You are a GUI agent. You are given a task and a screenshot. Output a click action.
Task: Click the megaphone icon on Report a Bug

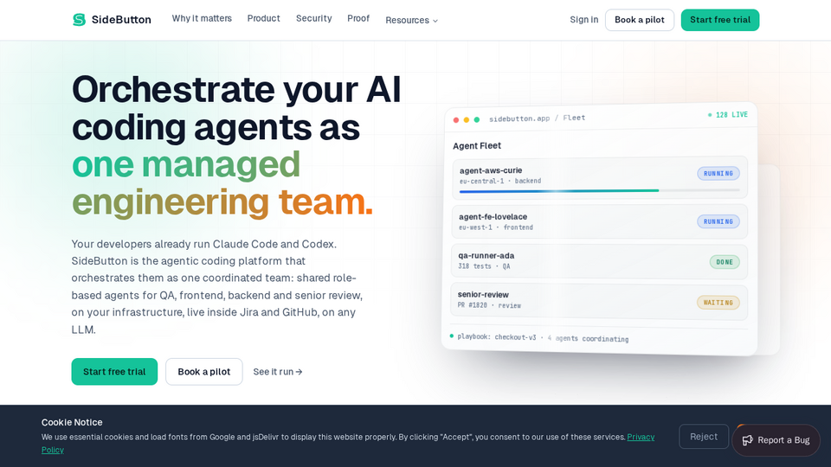(747, 440)
